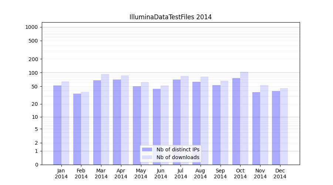333x185 pixels.
Task: Click the 'Nb of distinct IPs' legend swatch
Action: click(x=147, y=149)
